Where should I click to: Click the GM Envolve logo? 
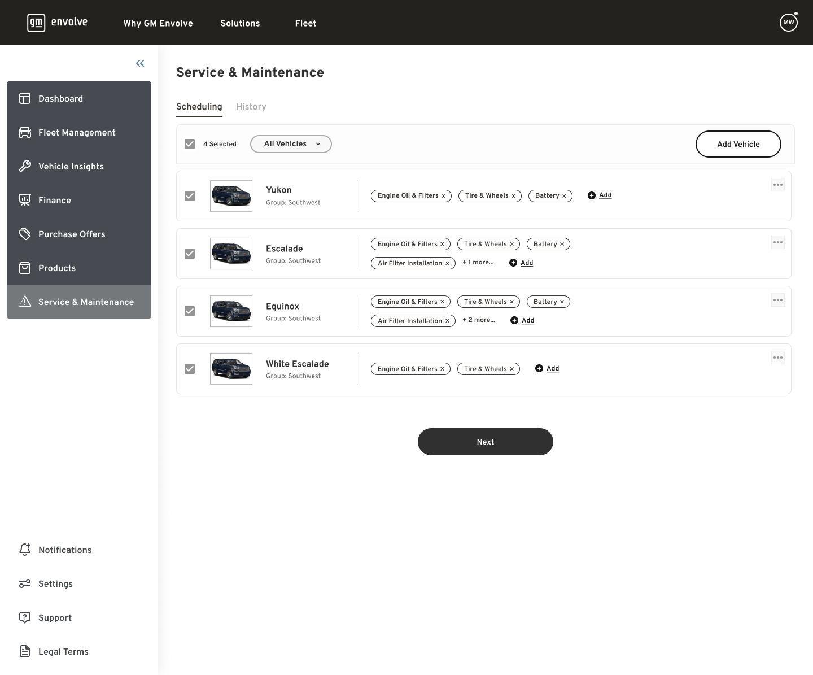[x=57, y=23]
